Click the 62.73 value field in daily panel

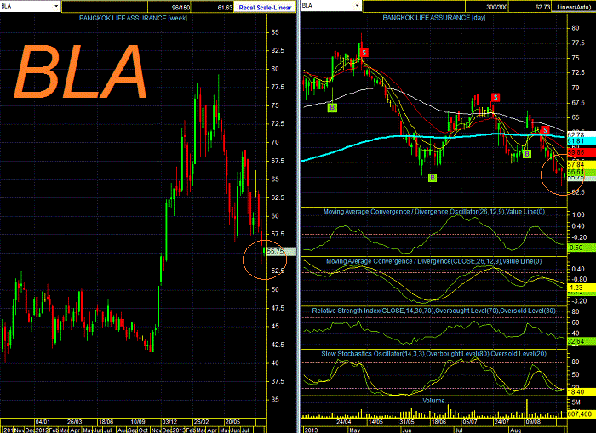pyautogui.click(x=530, y=7)
